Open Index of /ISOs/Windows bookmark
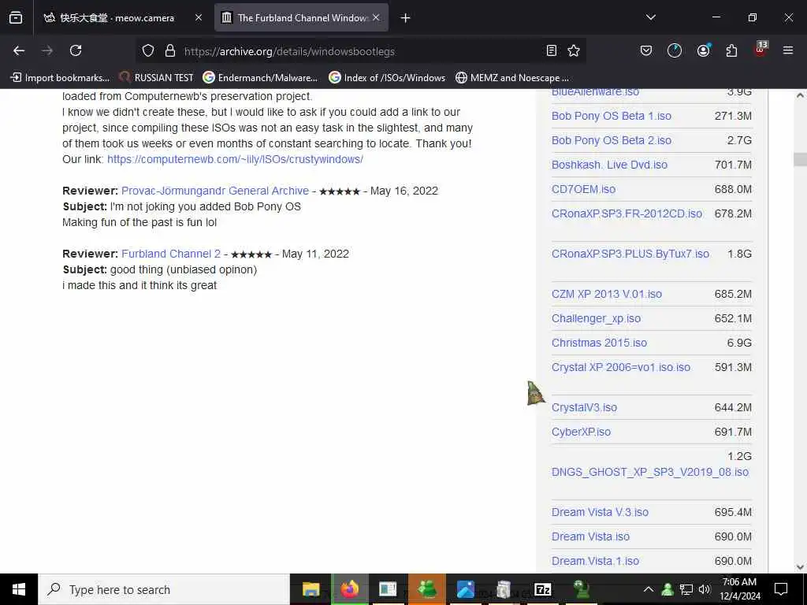807x605 pixels. (387, 78)
